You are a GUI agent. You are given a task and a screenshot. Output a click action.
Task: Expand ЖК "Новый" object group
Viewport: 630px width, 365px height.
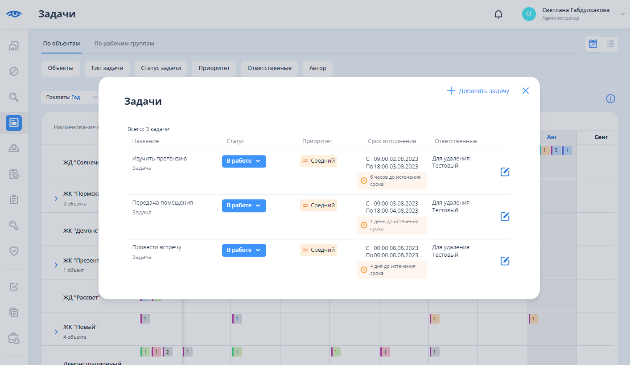click(x=56, y=332)
